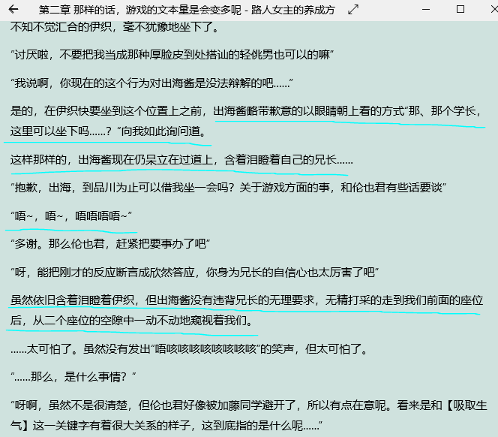Click the line "多谢。那么伦也君，赶紧把要事办了吧"
The height and width of the screenshot is (437, 498).
click(x=110, y=244)
